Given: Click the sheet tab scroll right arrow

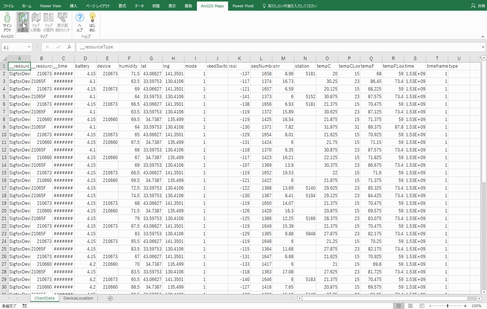Looking at the screenshot, I should [17, 298].
